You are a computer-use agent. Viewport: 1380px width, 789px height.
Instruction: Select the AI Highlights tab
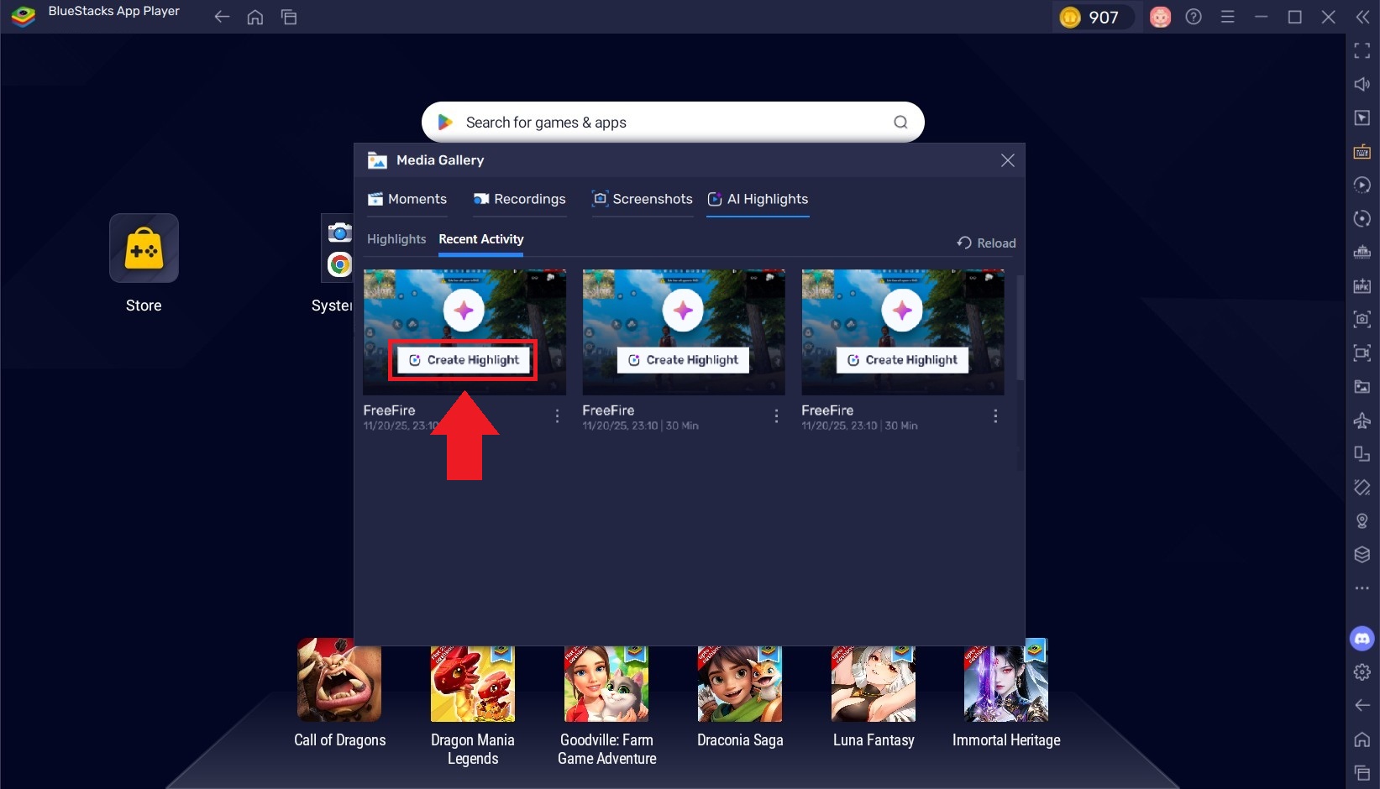(758, 199)
